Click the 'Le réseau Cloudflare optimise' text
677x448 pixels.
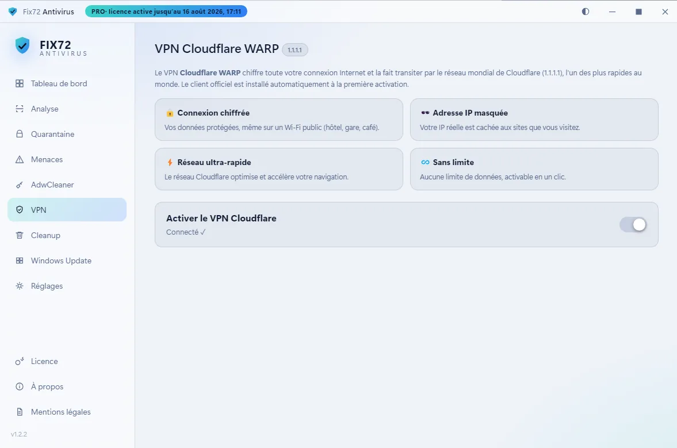(x=256, y=177)
